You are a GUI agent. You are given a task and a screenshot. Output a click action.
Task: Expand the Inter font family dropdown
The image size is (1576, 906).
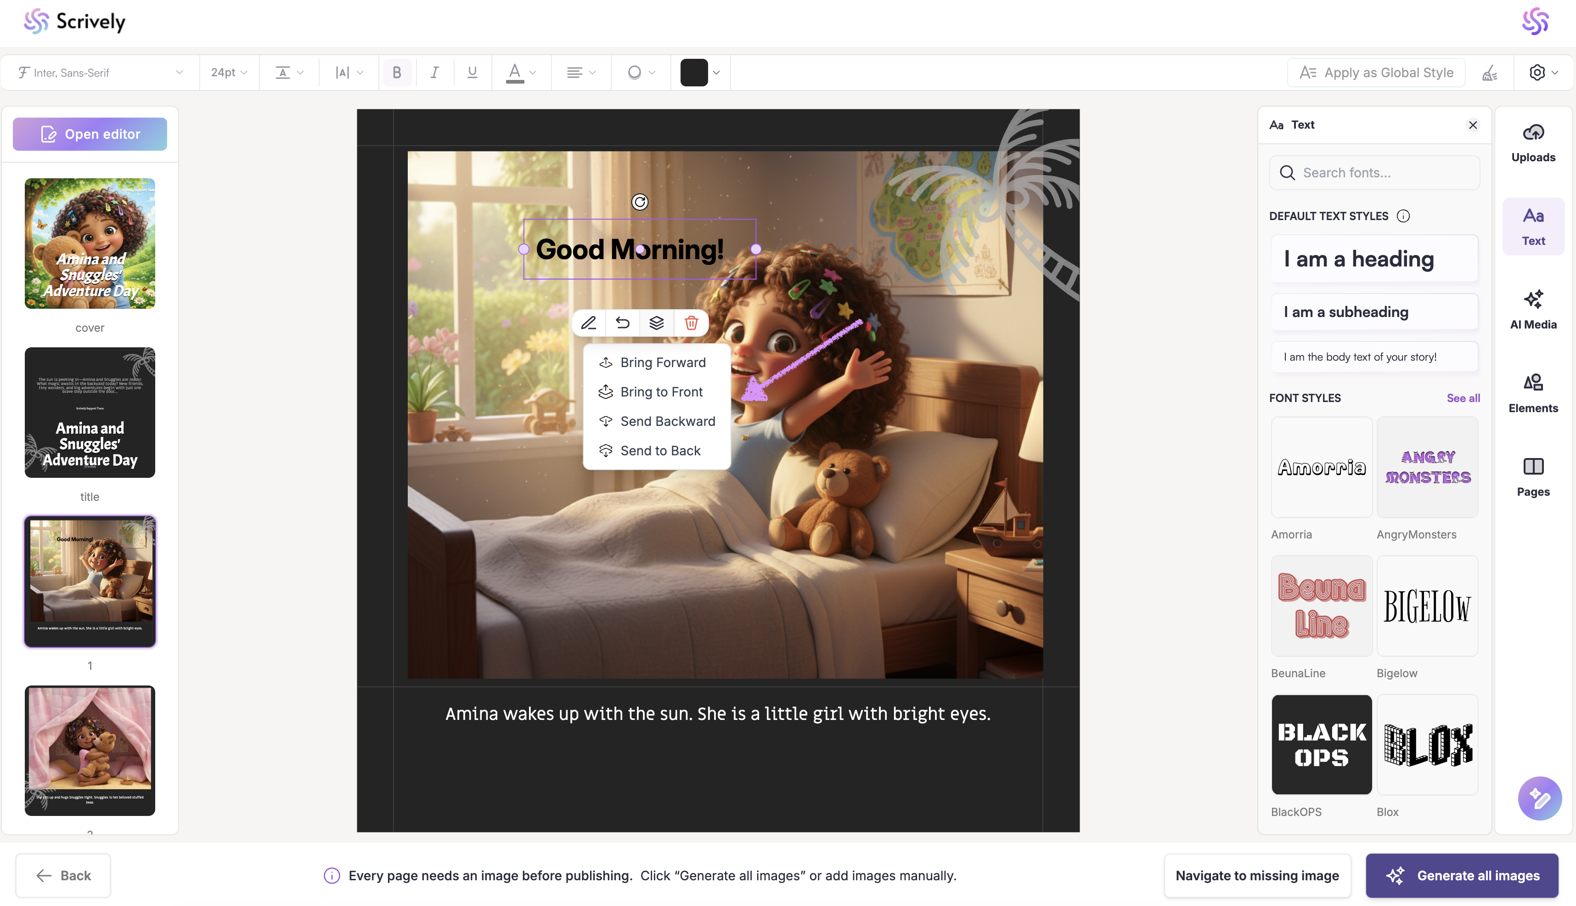pyautogui.click(x=101, y=73)
